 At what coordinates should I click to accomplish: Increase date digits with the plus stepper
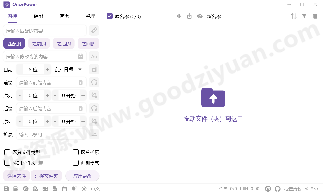point(47,69)
